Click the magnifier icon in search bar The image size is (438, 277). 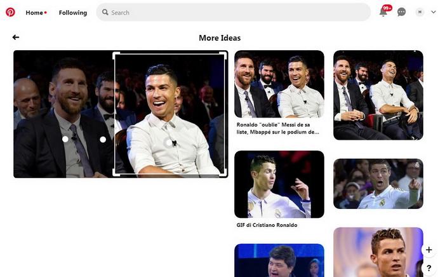coord(105,12)
